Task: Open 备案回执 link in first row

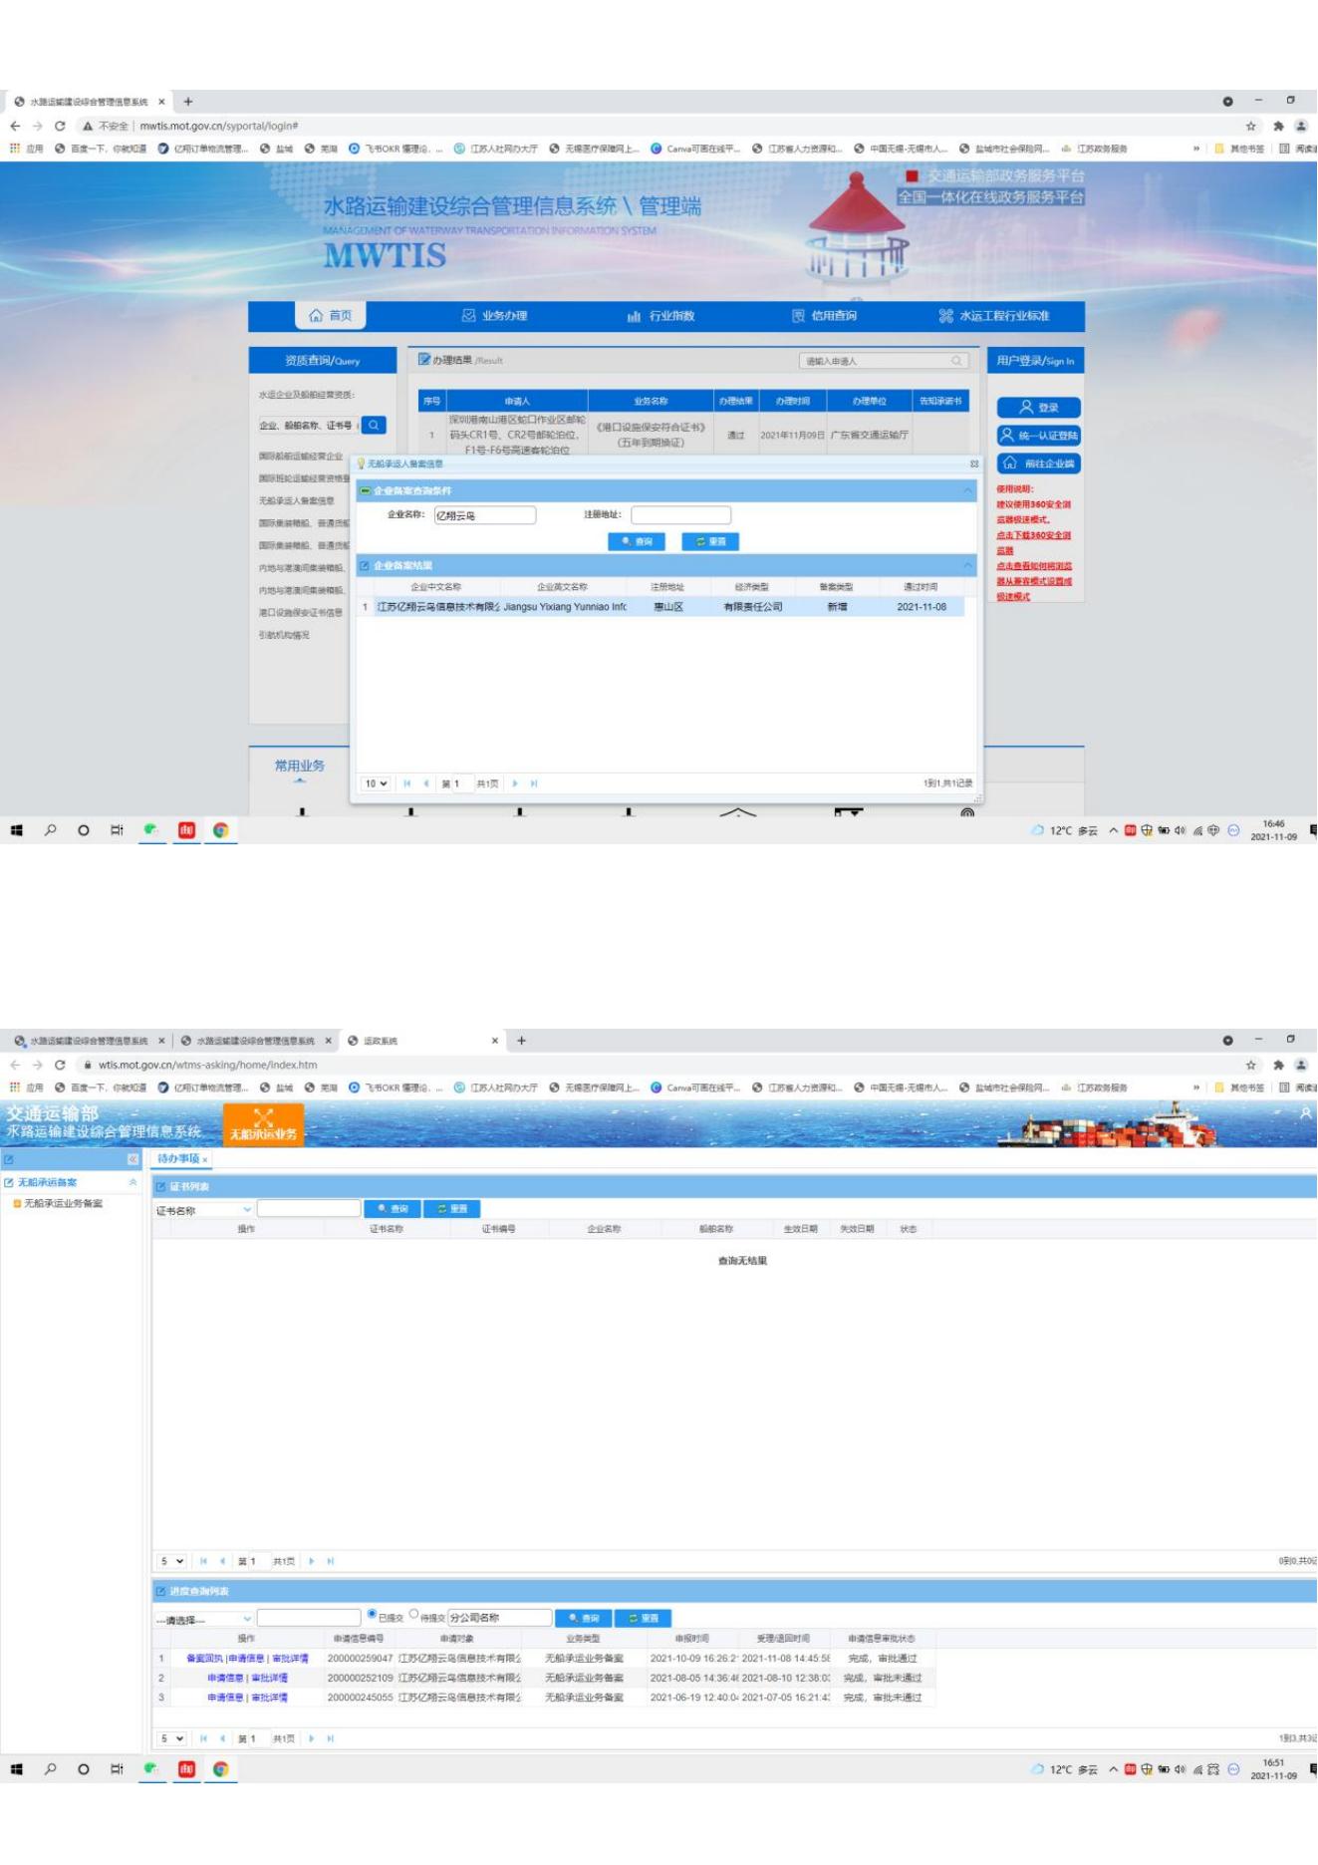Action: tap(204, 1659)
